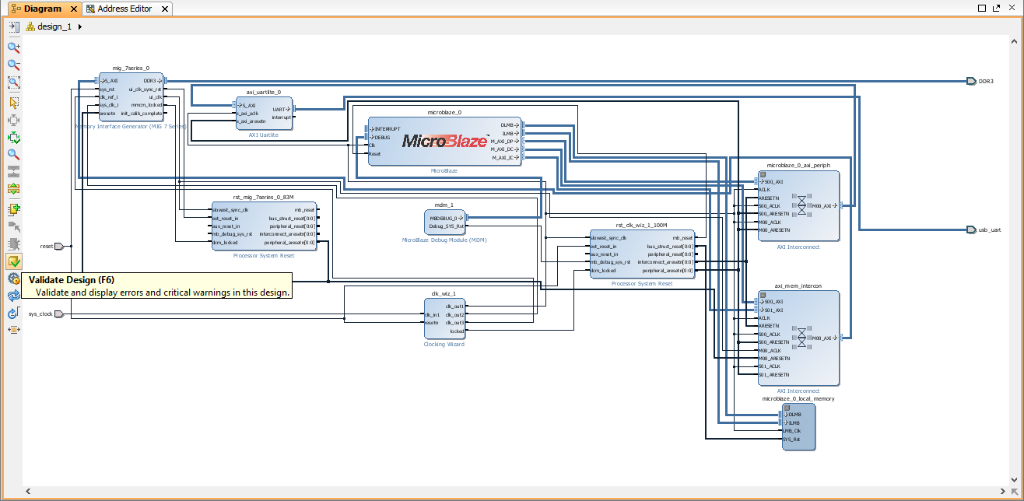Expand the UART interface pin on axi_uartlite_0

click(x=289, y=110)
